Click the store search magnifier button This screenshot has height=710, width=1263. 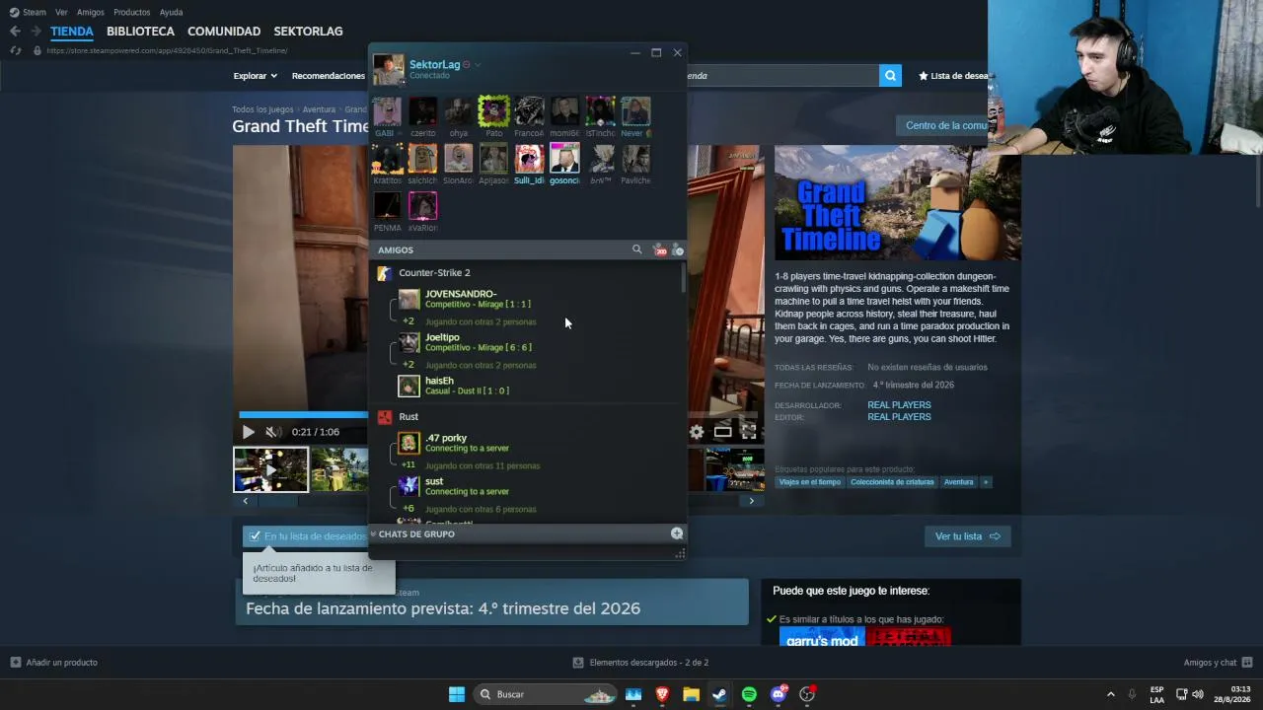pyautogui.click(x=890, y=76)
